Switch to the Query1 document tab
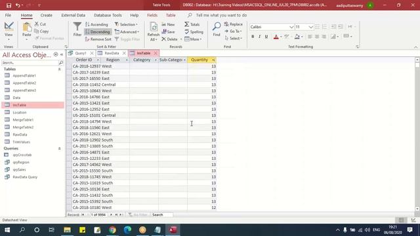Viewport: 420px width, 236px height. pos(81,53)
